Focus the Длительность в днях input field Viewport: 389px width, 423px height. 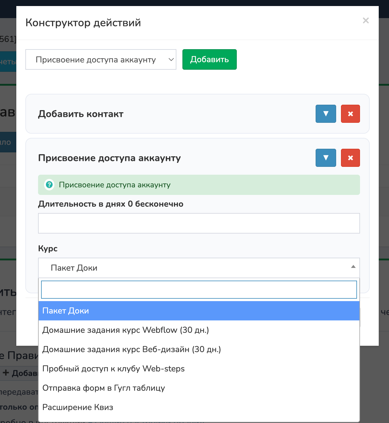(x=199, y=223)
